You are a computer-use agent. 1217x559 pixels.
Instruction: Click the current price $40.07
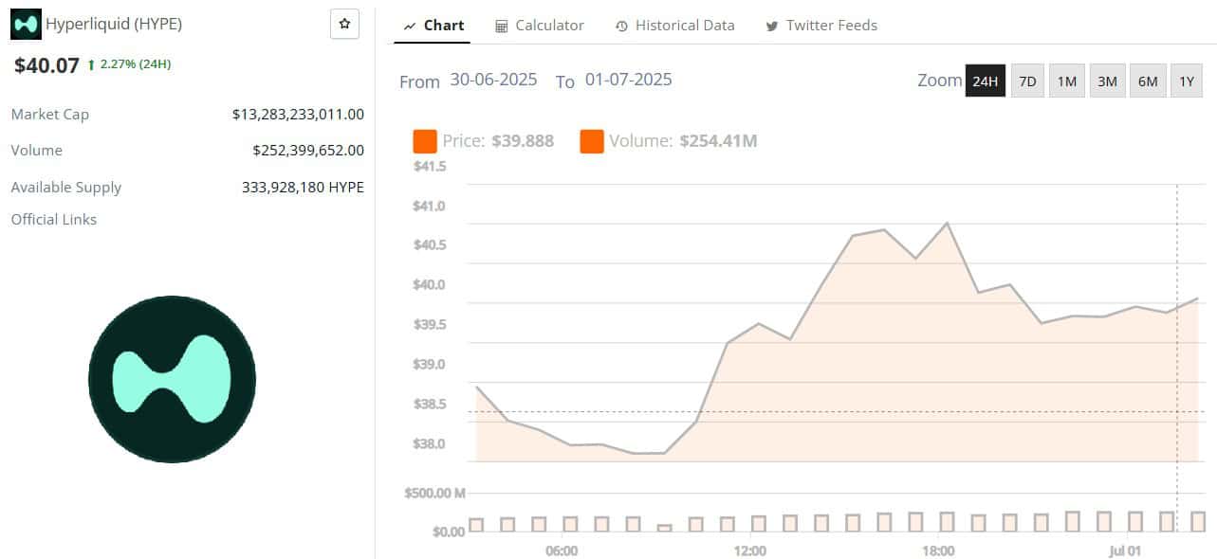click(46, 65)
